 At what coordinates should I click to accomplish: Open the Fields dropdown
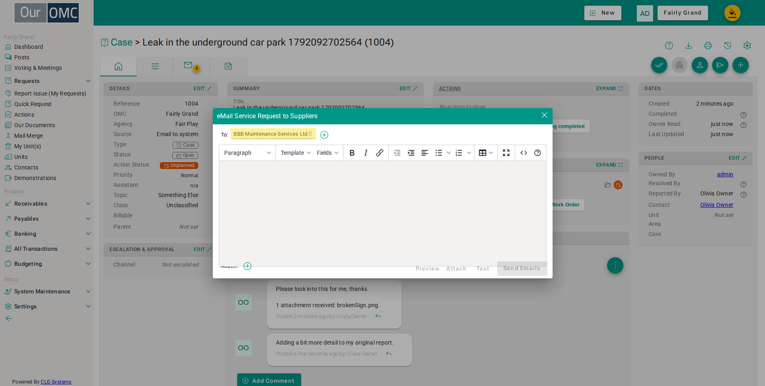click(328, 153)
